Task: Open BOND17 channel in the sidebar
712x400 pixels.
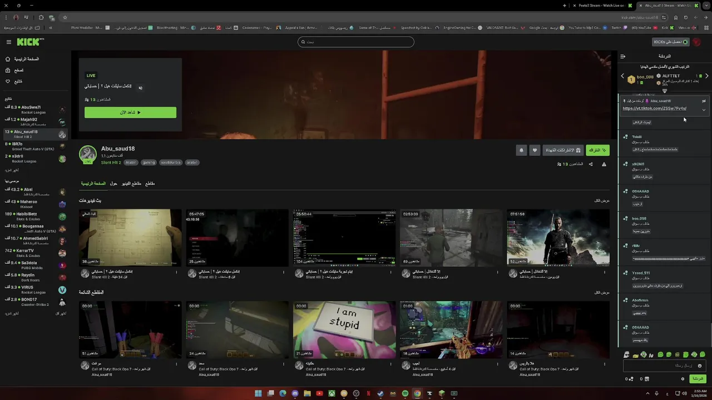Action: tap(34, 302)
